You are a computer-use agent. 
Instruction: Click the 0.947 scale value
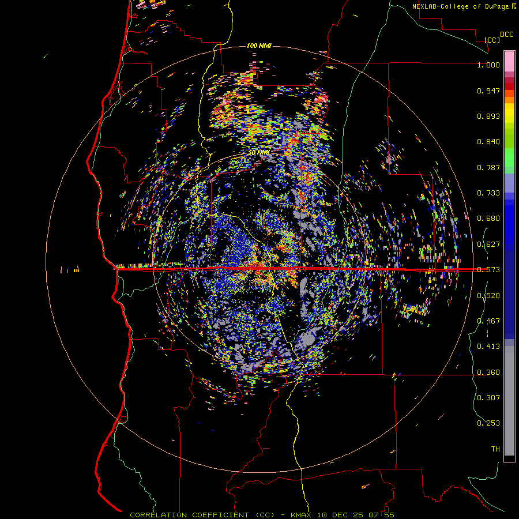pos(488,91)
